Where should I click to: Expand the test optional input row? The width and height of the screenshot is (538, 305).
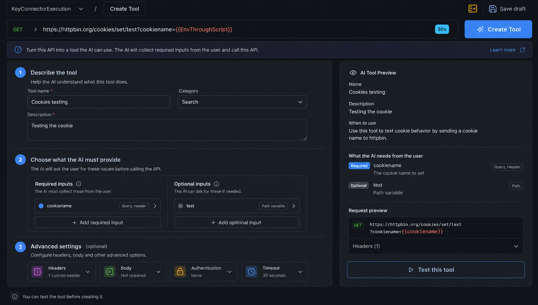click(x=294, y=206)
